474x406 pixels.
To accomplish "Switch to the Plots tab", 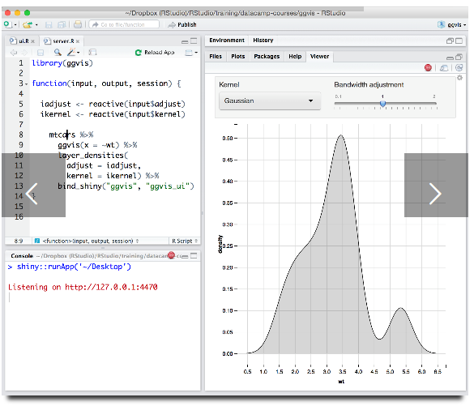I will click(238, 57).
